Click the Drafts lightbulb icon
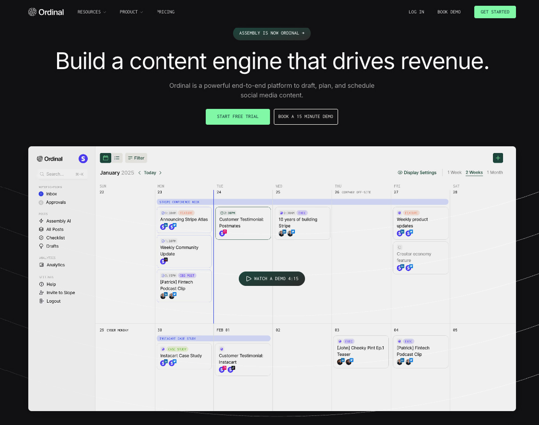Image resolution: width=539 pixels, height=425 pixels. coord(41,246)
